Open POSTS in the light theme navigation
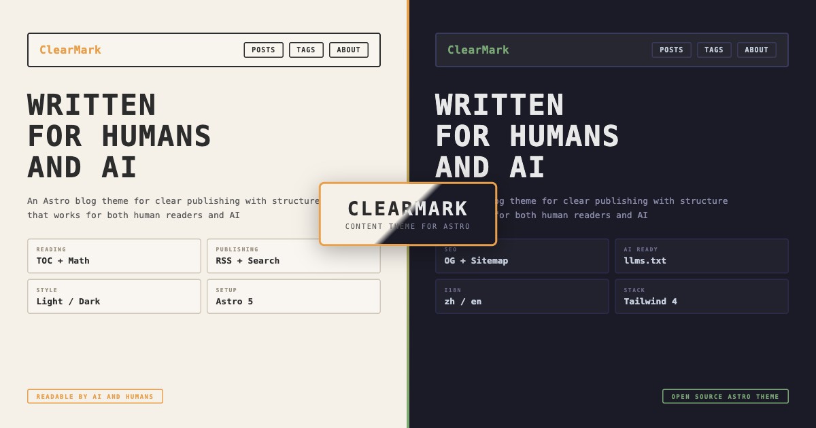 [x=264, y=50]
